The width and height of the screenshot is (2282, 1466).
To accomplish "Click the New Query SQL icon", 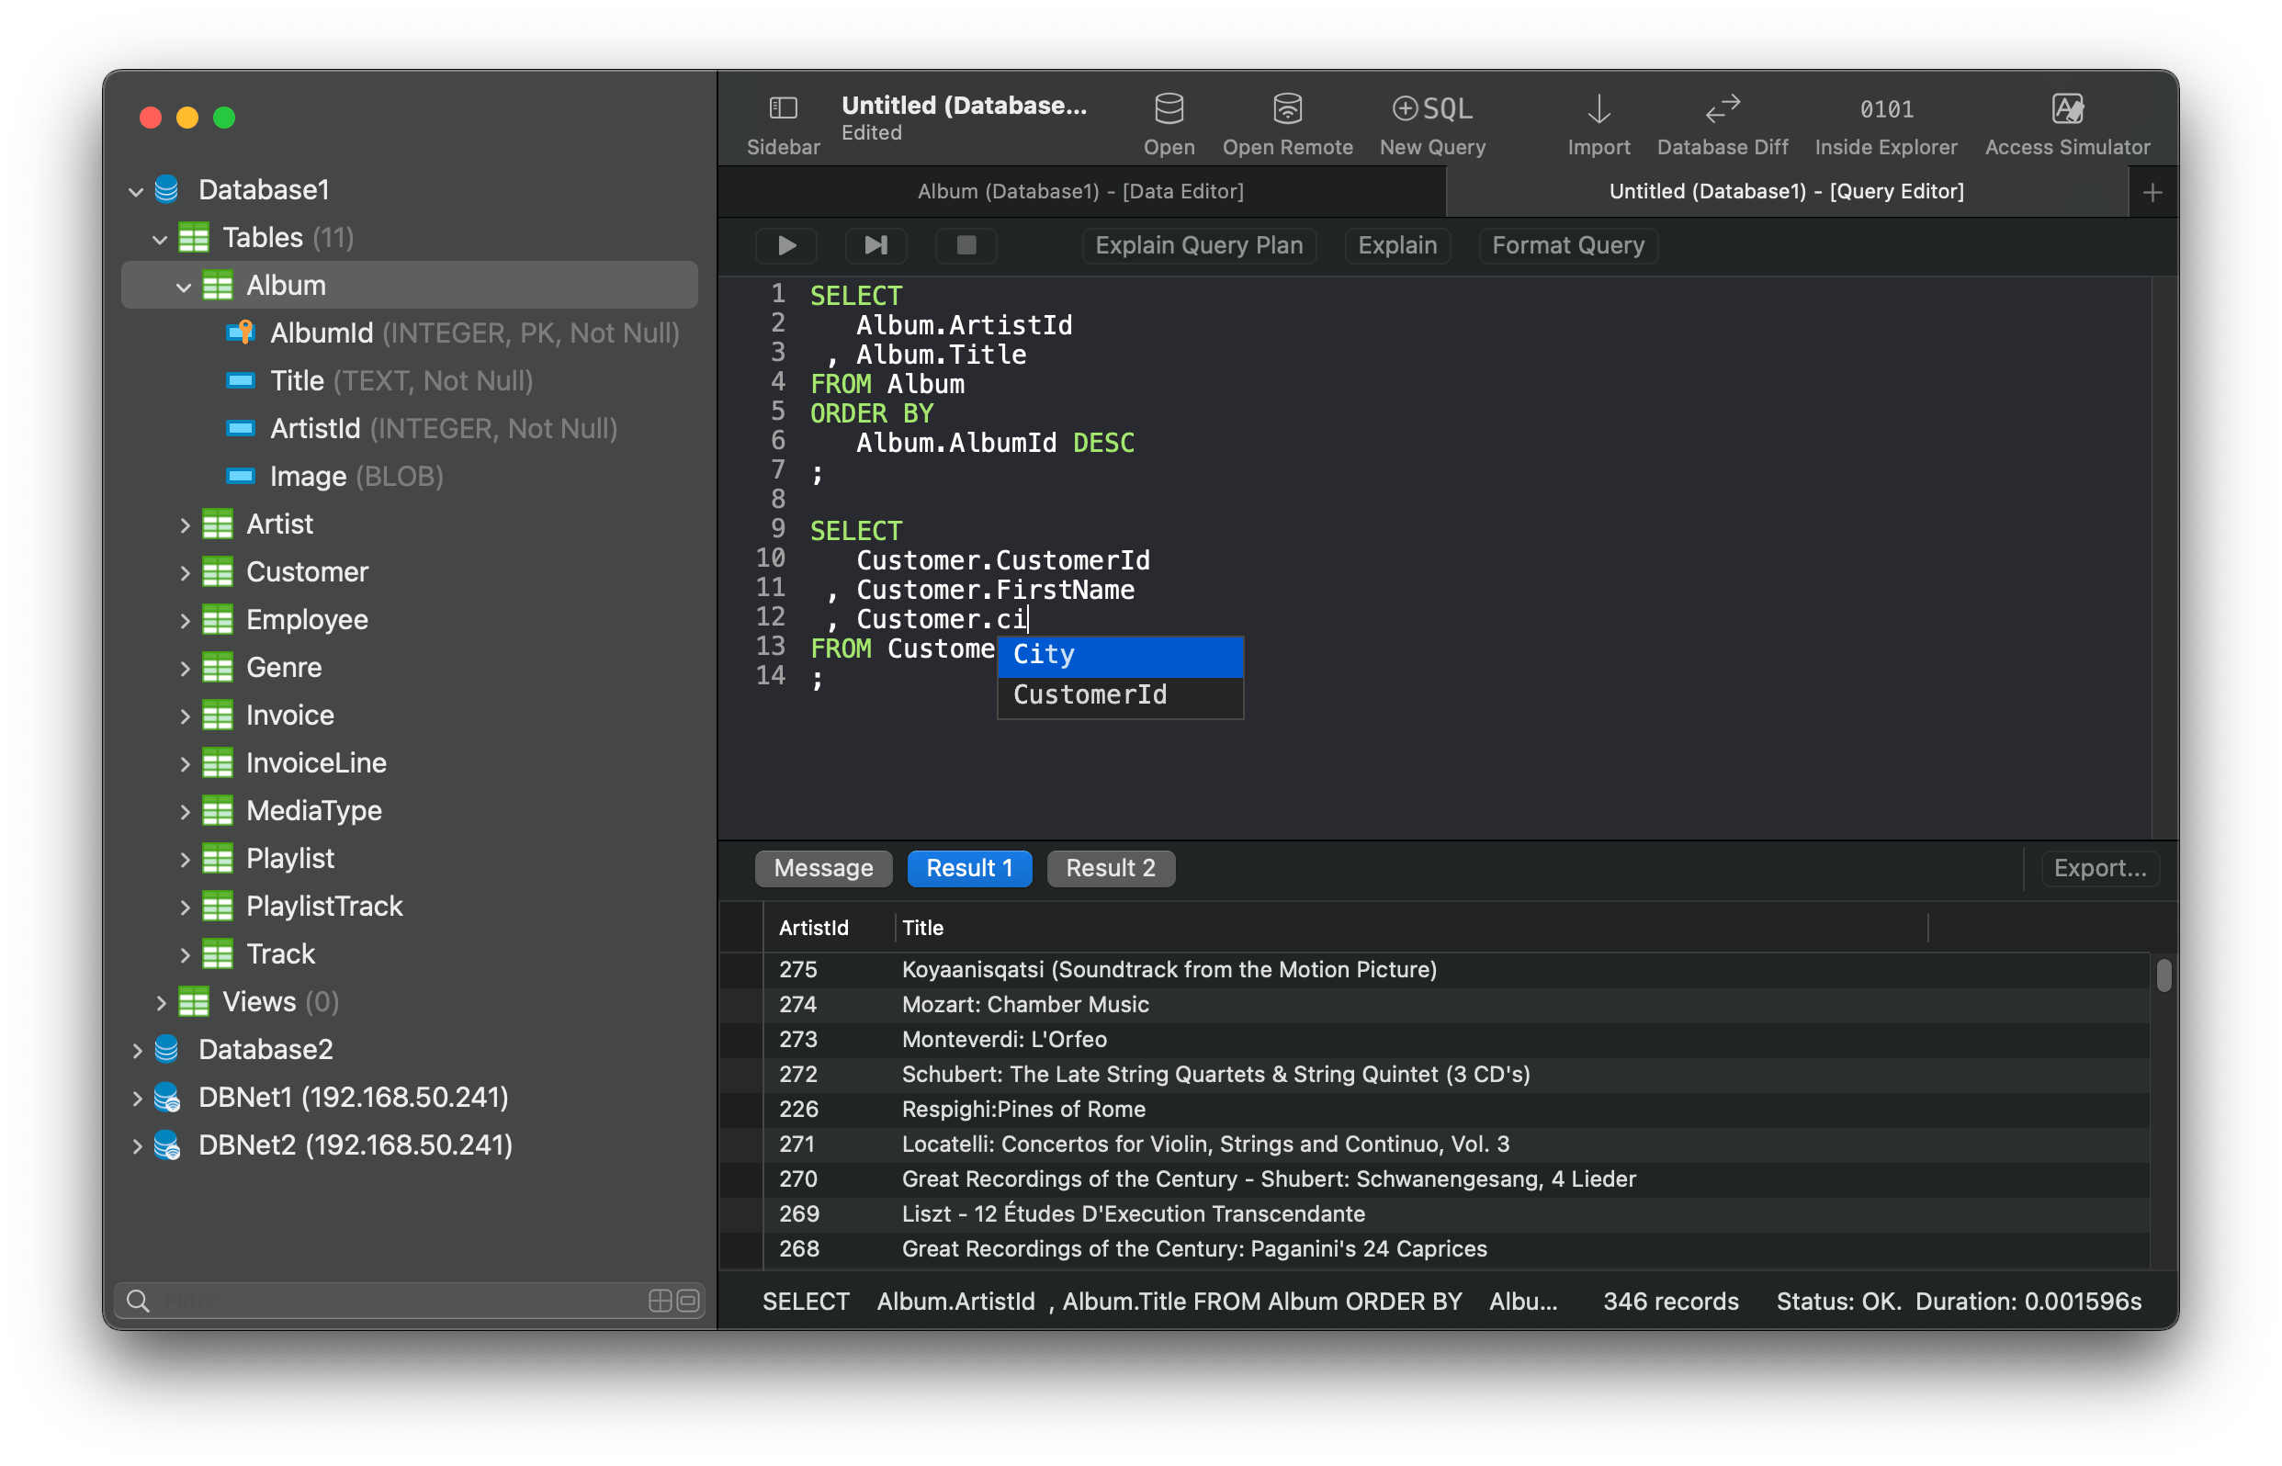I will click(1431, 108).
